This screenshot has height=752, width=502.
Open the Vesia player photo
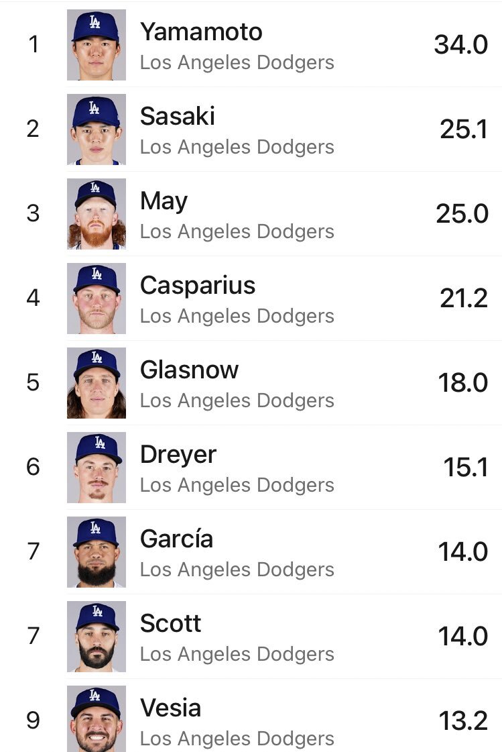(97, 719)
